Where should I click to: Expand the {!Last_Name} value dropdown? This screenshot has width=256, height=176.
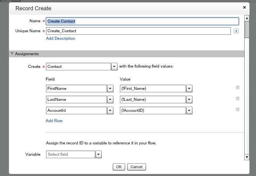coord(189,99)
